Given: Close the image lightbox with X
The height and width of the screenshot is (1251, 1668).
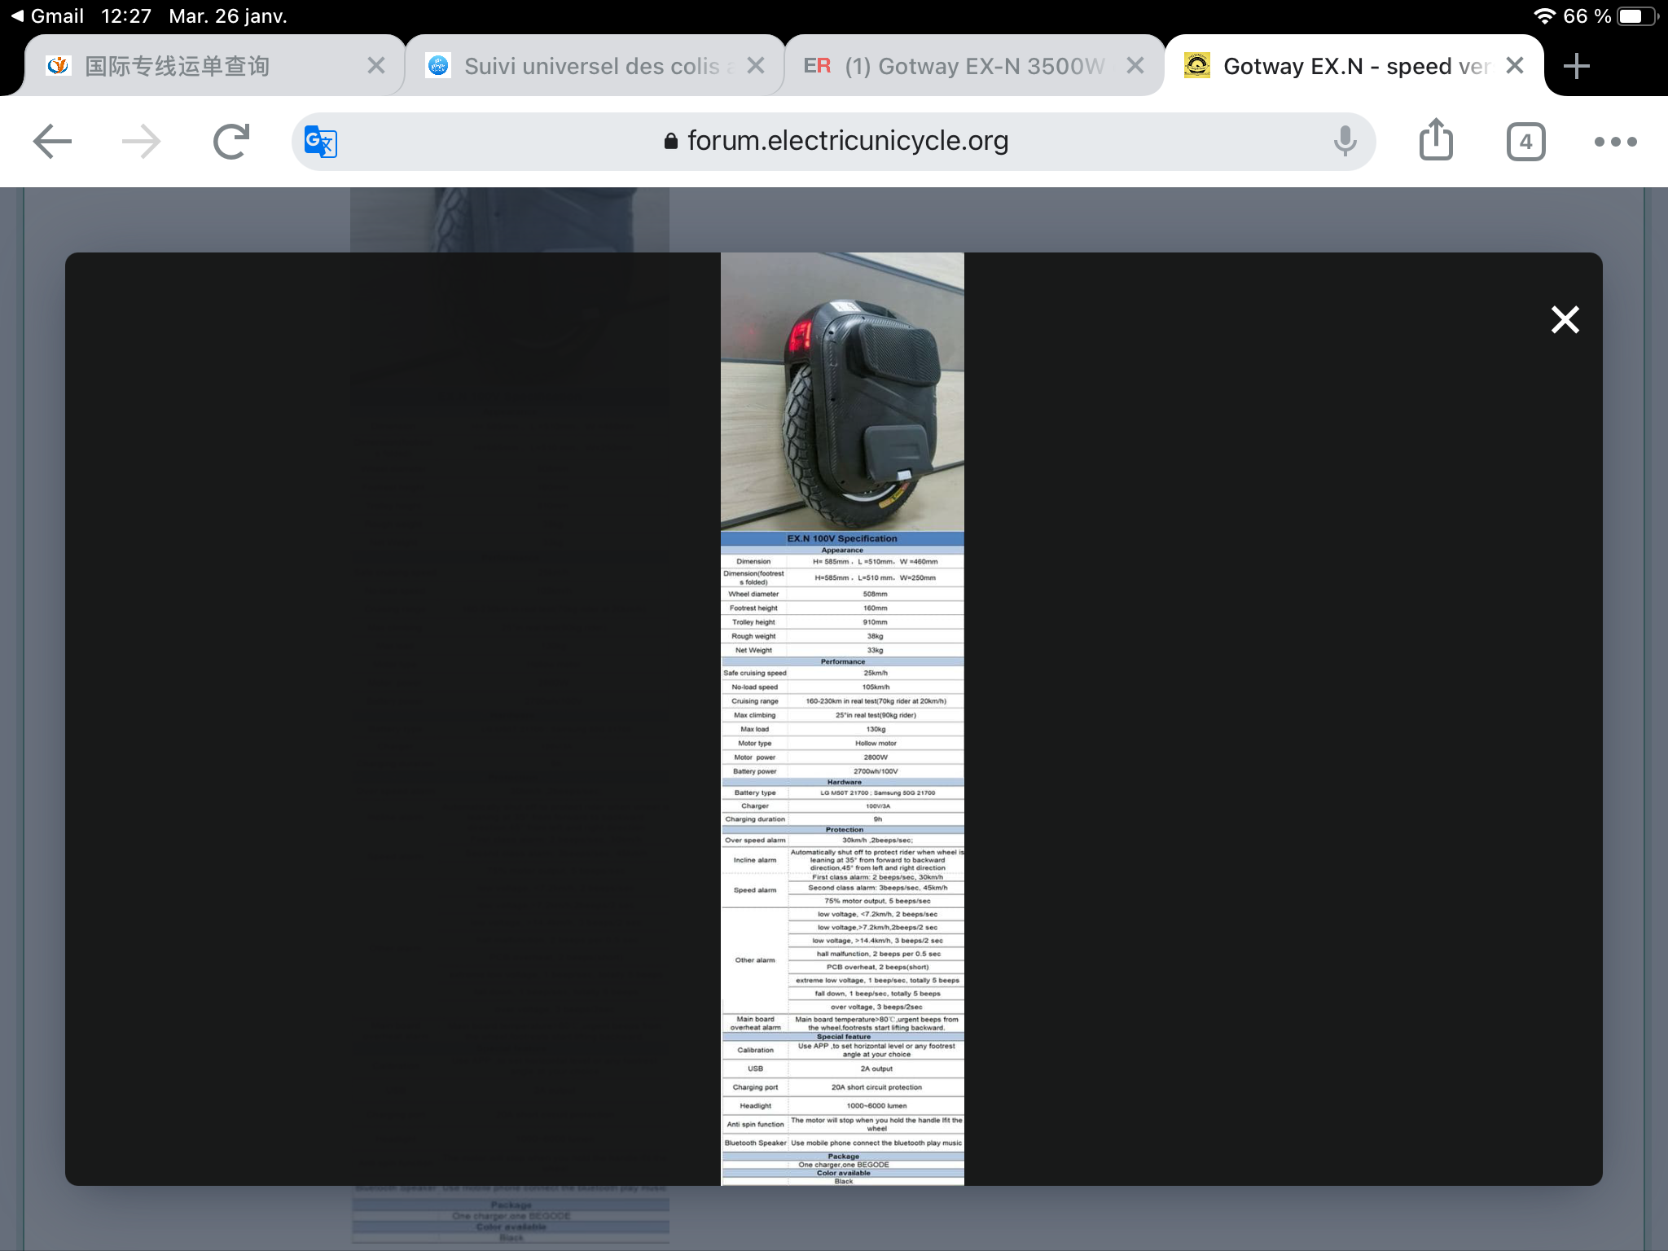Looking at the screenshot, I should pos(1565,320).
